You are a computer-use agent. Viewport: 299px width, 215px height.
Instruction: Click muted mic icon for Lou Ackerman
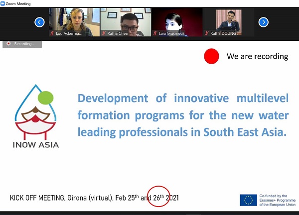pos(52,33)
